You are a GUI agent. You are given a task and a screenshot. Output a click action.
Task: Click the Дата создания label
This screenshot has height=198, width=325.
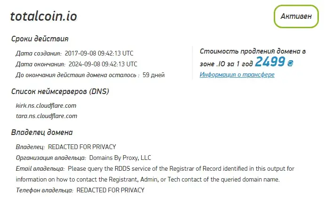(39, 53)
